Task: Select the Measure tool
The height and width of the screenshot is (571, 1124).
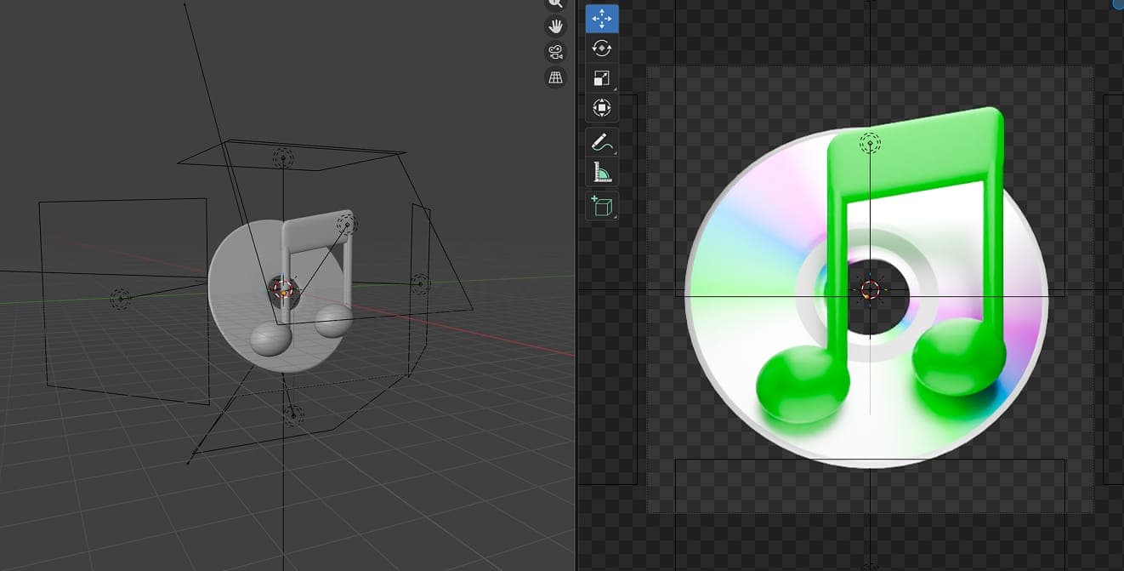Action: pyautogui.click(x=602, y=173)
